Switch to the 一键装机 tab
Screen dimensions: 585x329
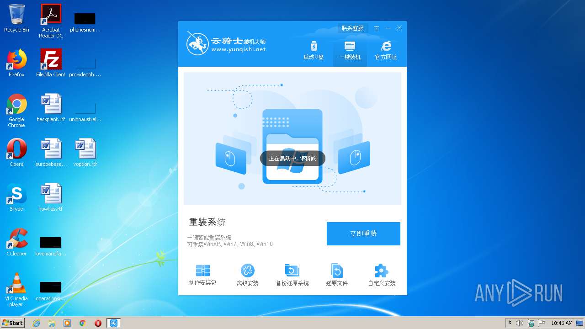pos(350,51)
